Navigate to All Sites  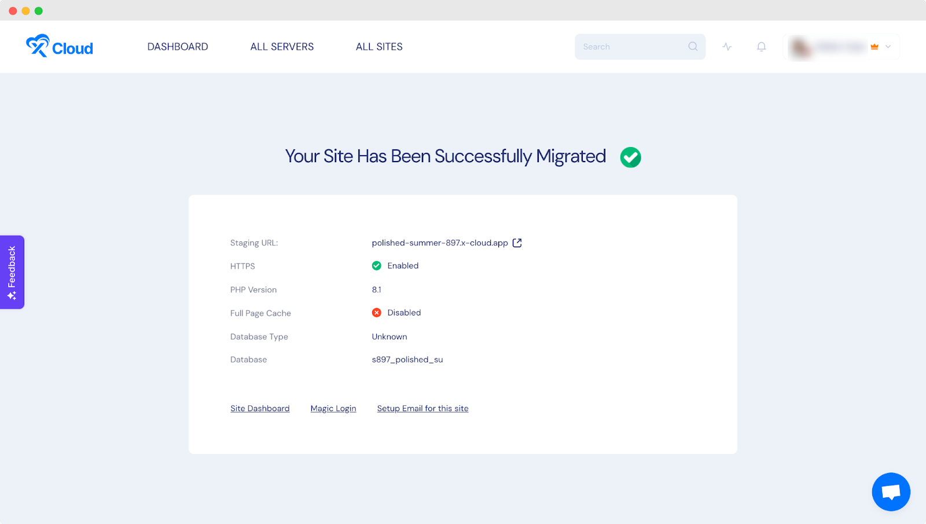pos(379,47)
